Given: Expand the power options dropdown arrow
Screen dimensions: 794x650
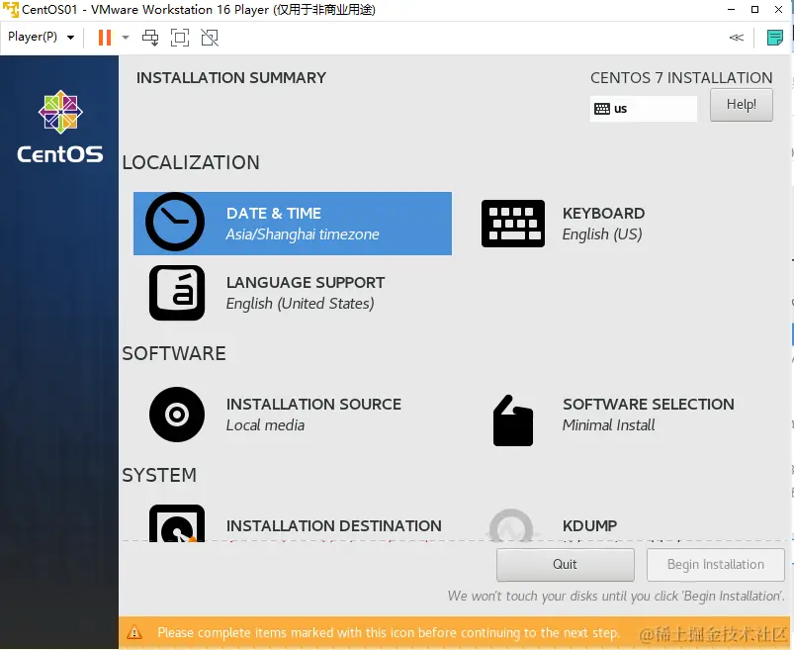Looking at the screenshot, I should tap(126, 38).
